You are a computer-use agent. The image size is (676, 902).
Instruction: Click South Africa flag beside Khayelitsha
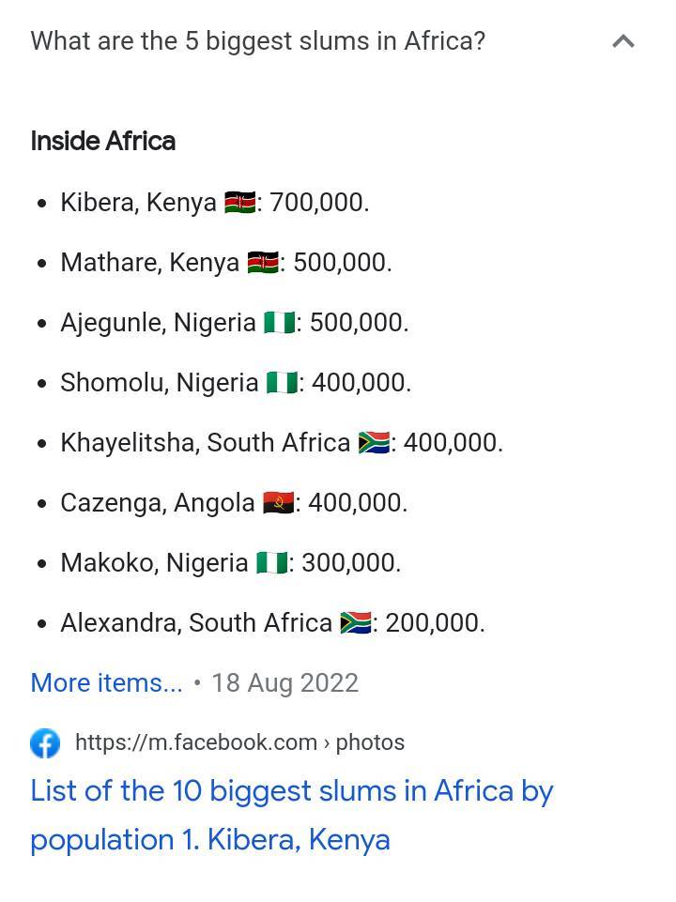click(374, 443)
